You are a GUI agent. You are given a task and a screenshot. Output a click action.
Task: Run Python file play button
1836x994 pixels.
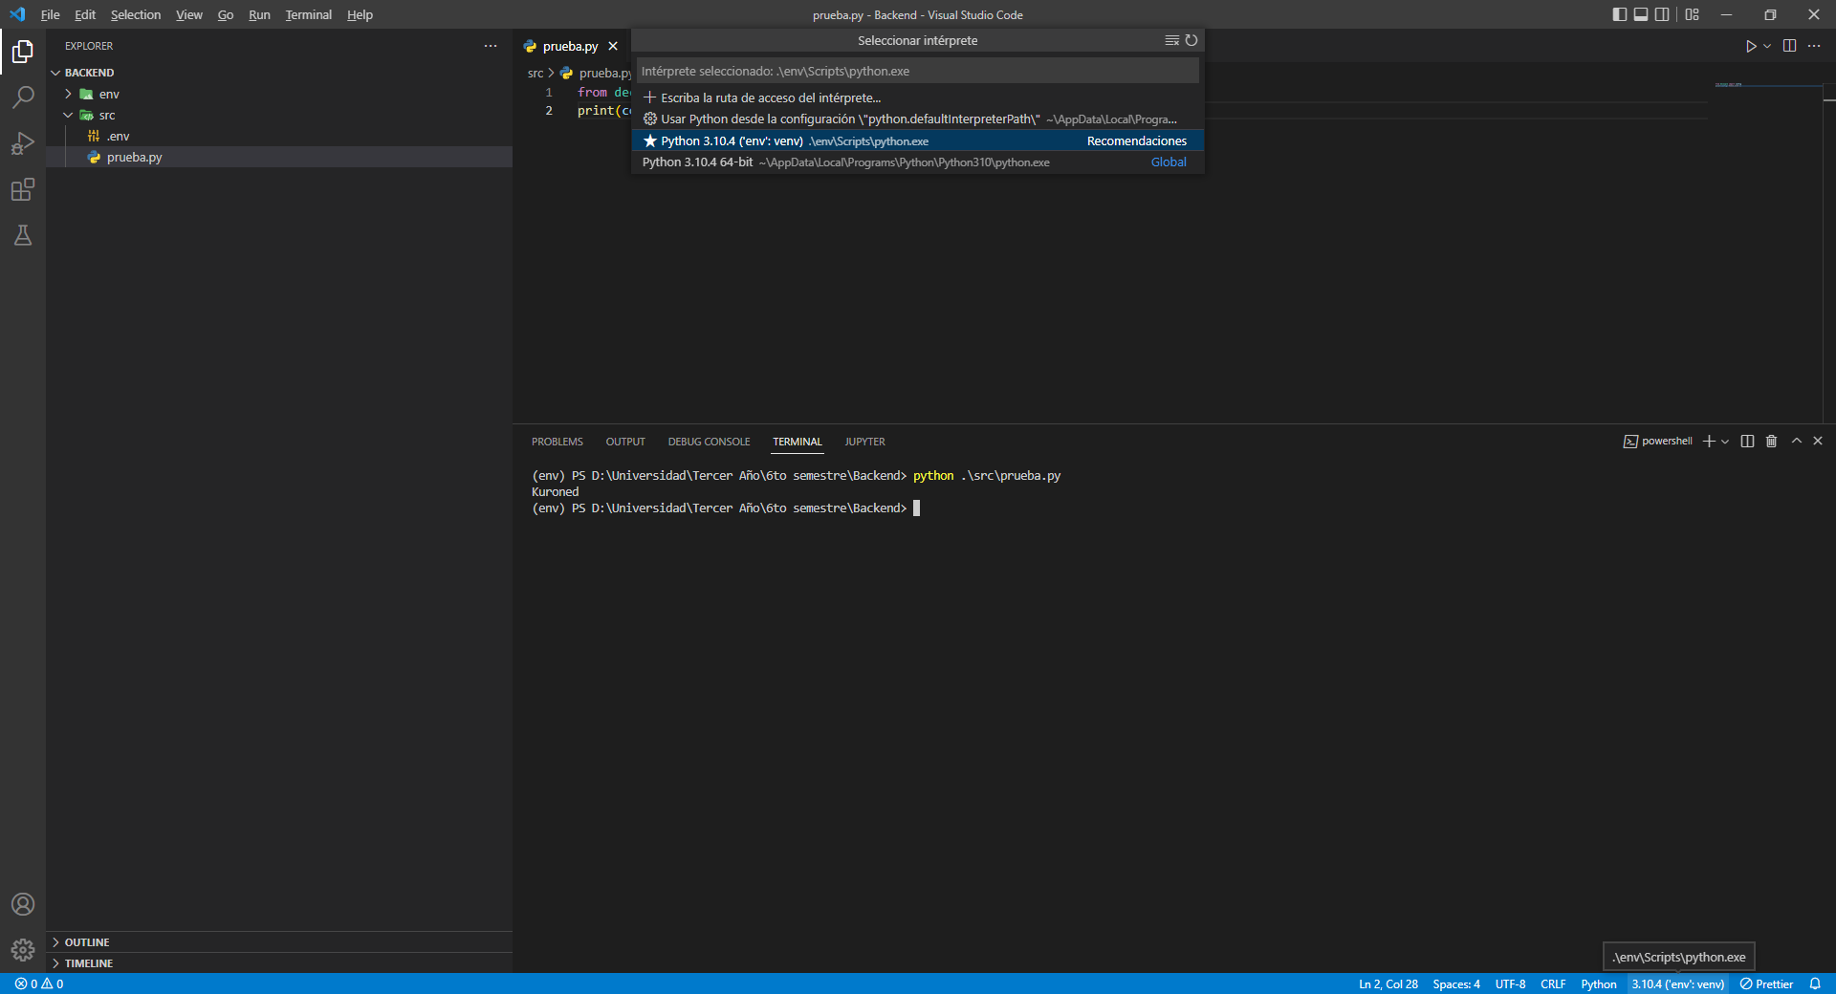pyautogui.click(x=1751, y=46)
